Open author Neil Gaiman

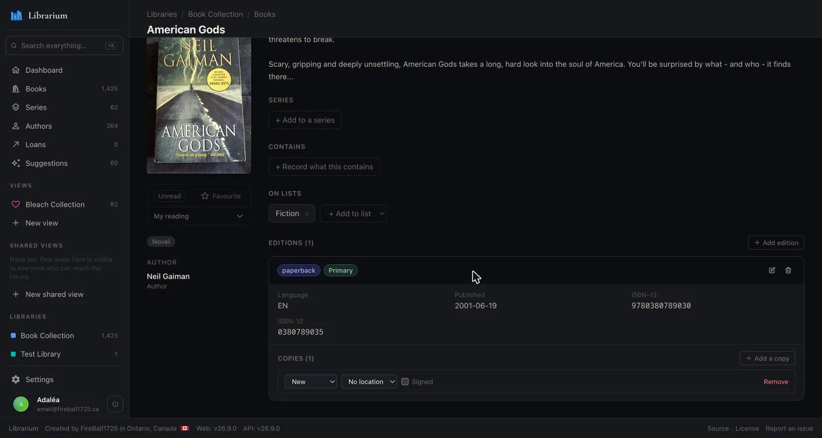168,276
